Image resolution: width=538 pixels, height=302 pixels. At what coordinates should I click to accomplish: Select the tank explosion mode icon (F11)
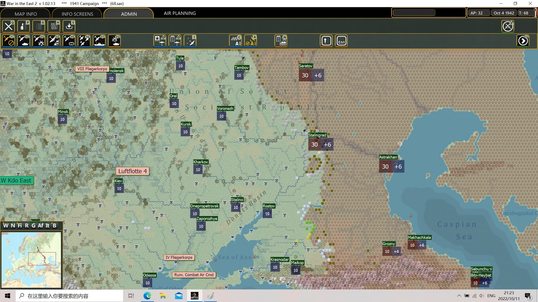(x=114, y=41)
